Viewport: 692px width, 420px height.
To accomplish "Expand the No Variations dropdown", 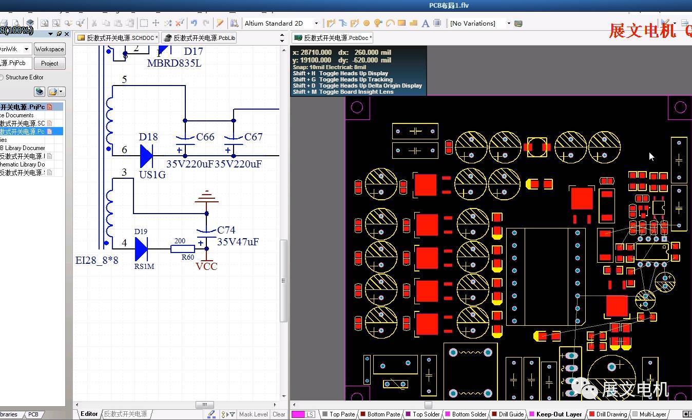I will pos(509,23).
